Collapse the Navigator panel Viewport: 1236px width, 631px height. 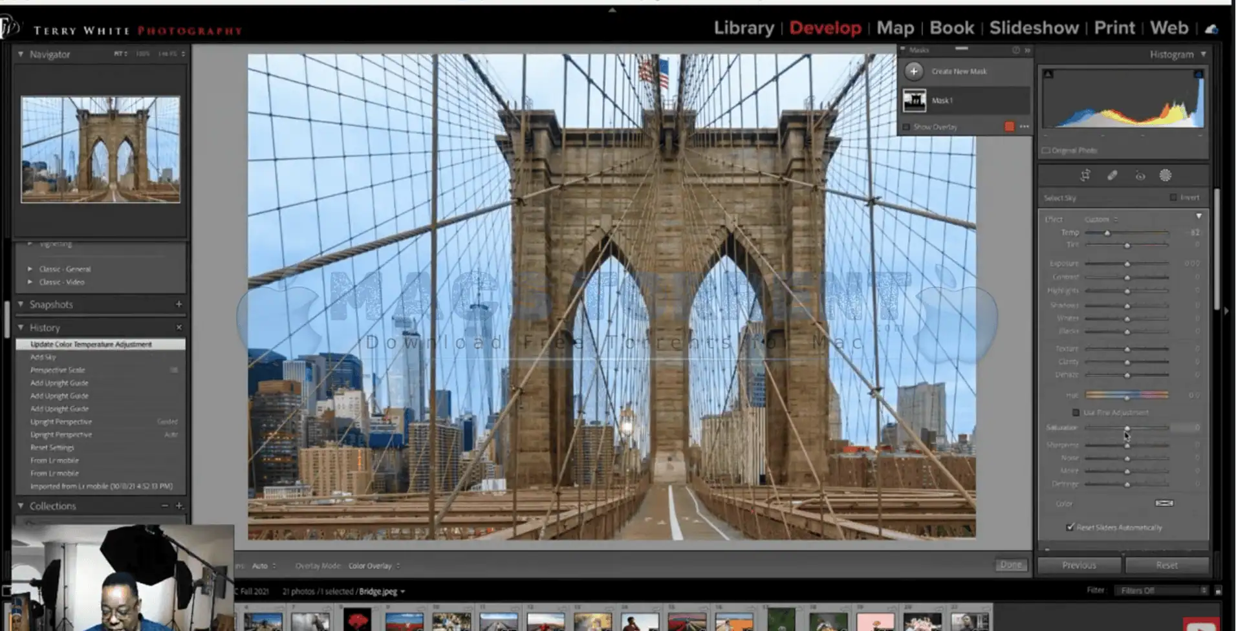(21, 54)
